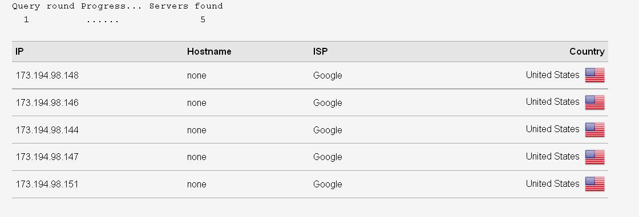The image size is (639, 217).
Task: Click IP address 173.194.98.151
Action: pyautogui.click(x=47, y=184)
